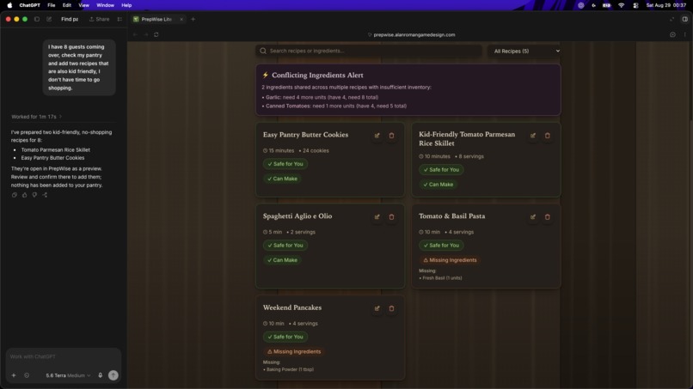Open the list icon next to Share
This screenshot has height=389, width=693.
(120, 19)
